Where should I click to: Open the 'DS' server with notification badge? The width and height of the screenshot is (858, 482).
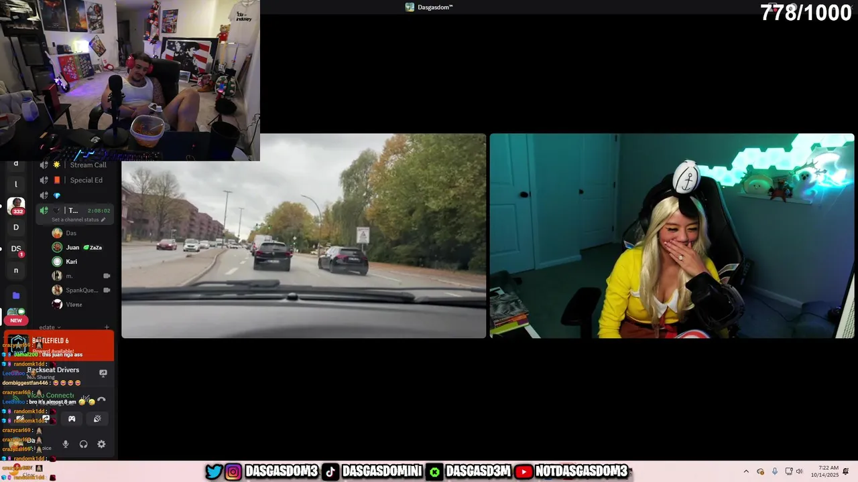[x=16, y=248]
